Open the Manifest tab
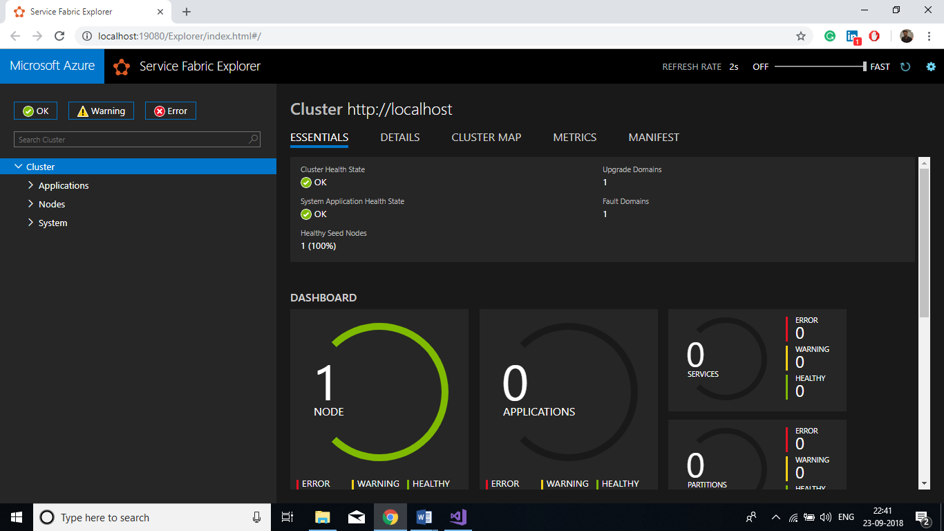 coord(653,138)
